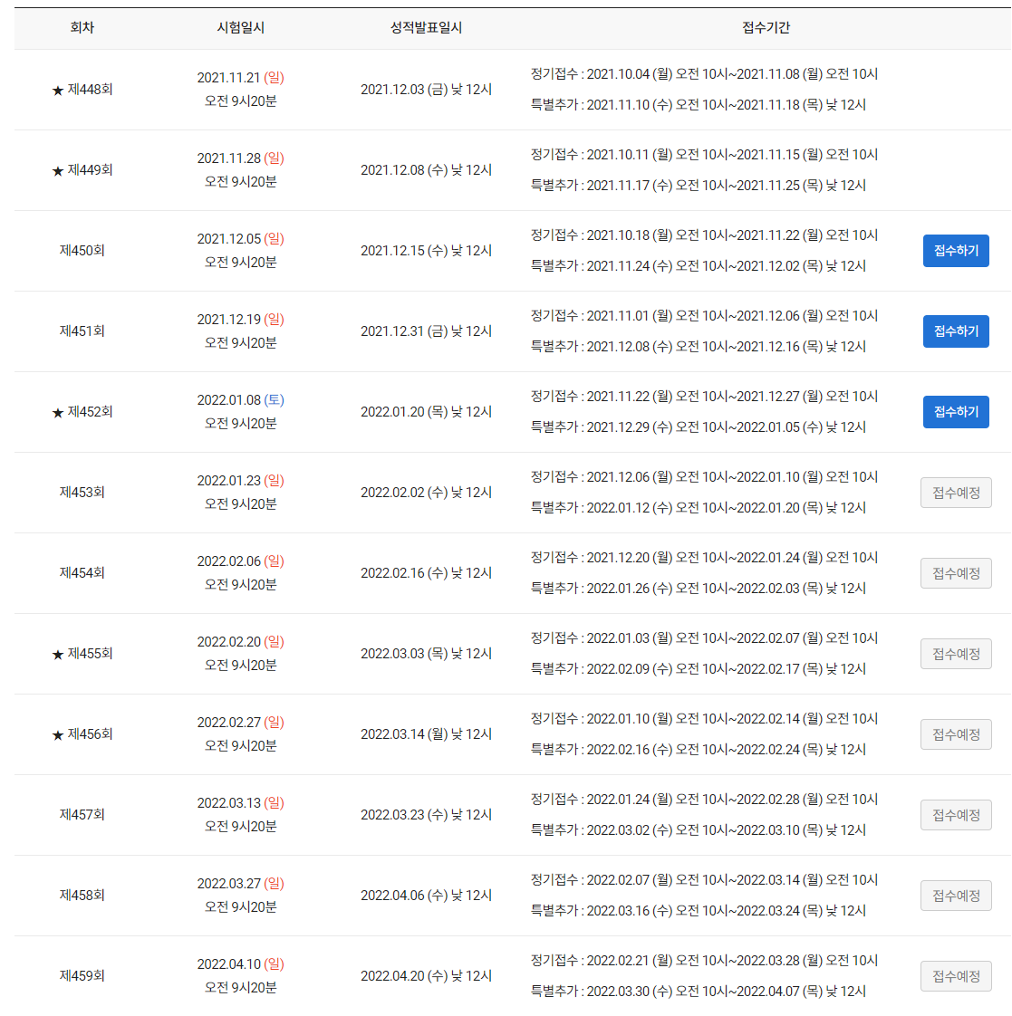This screenshot has height=1016, width=1012.
Task: Click result date 2022.03.23 (수) 낮 12시
Action: pyautogui.click(x=426, y=814)
